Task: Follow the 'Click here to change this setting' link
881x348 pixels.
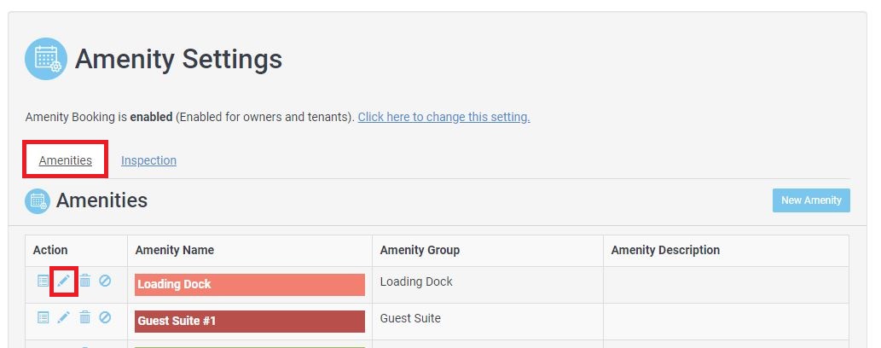Action: point(443,117)
